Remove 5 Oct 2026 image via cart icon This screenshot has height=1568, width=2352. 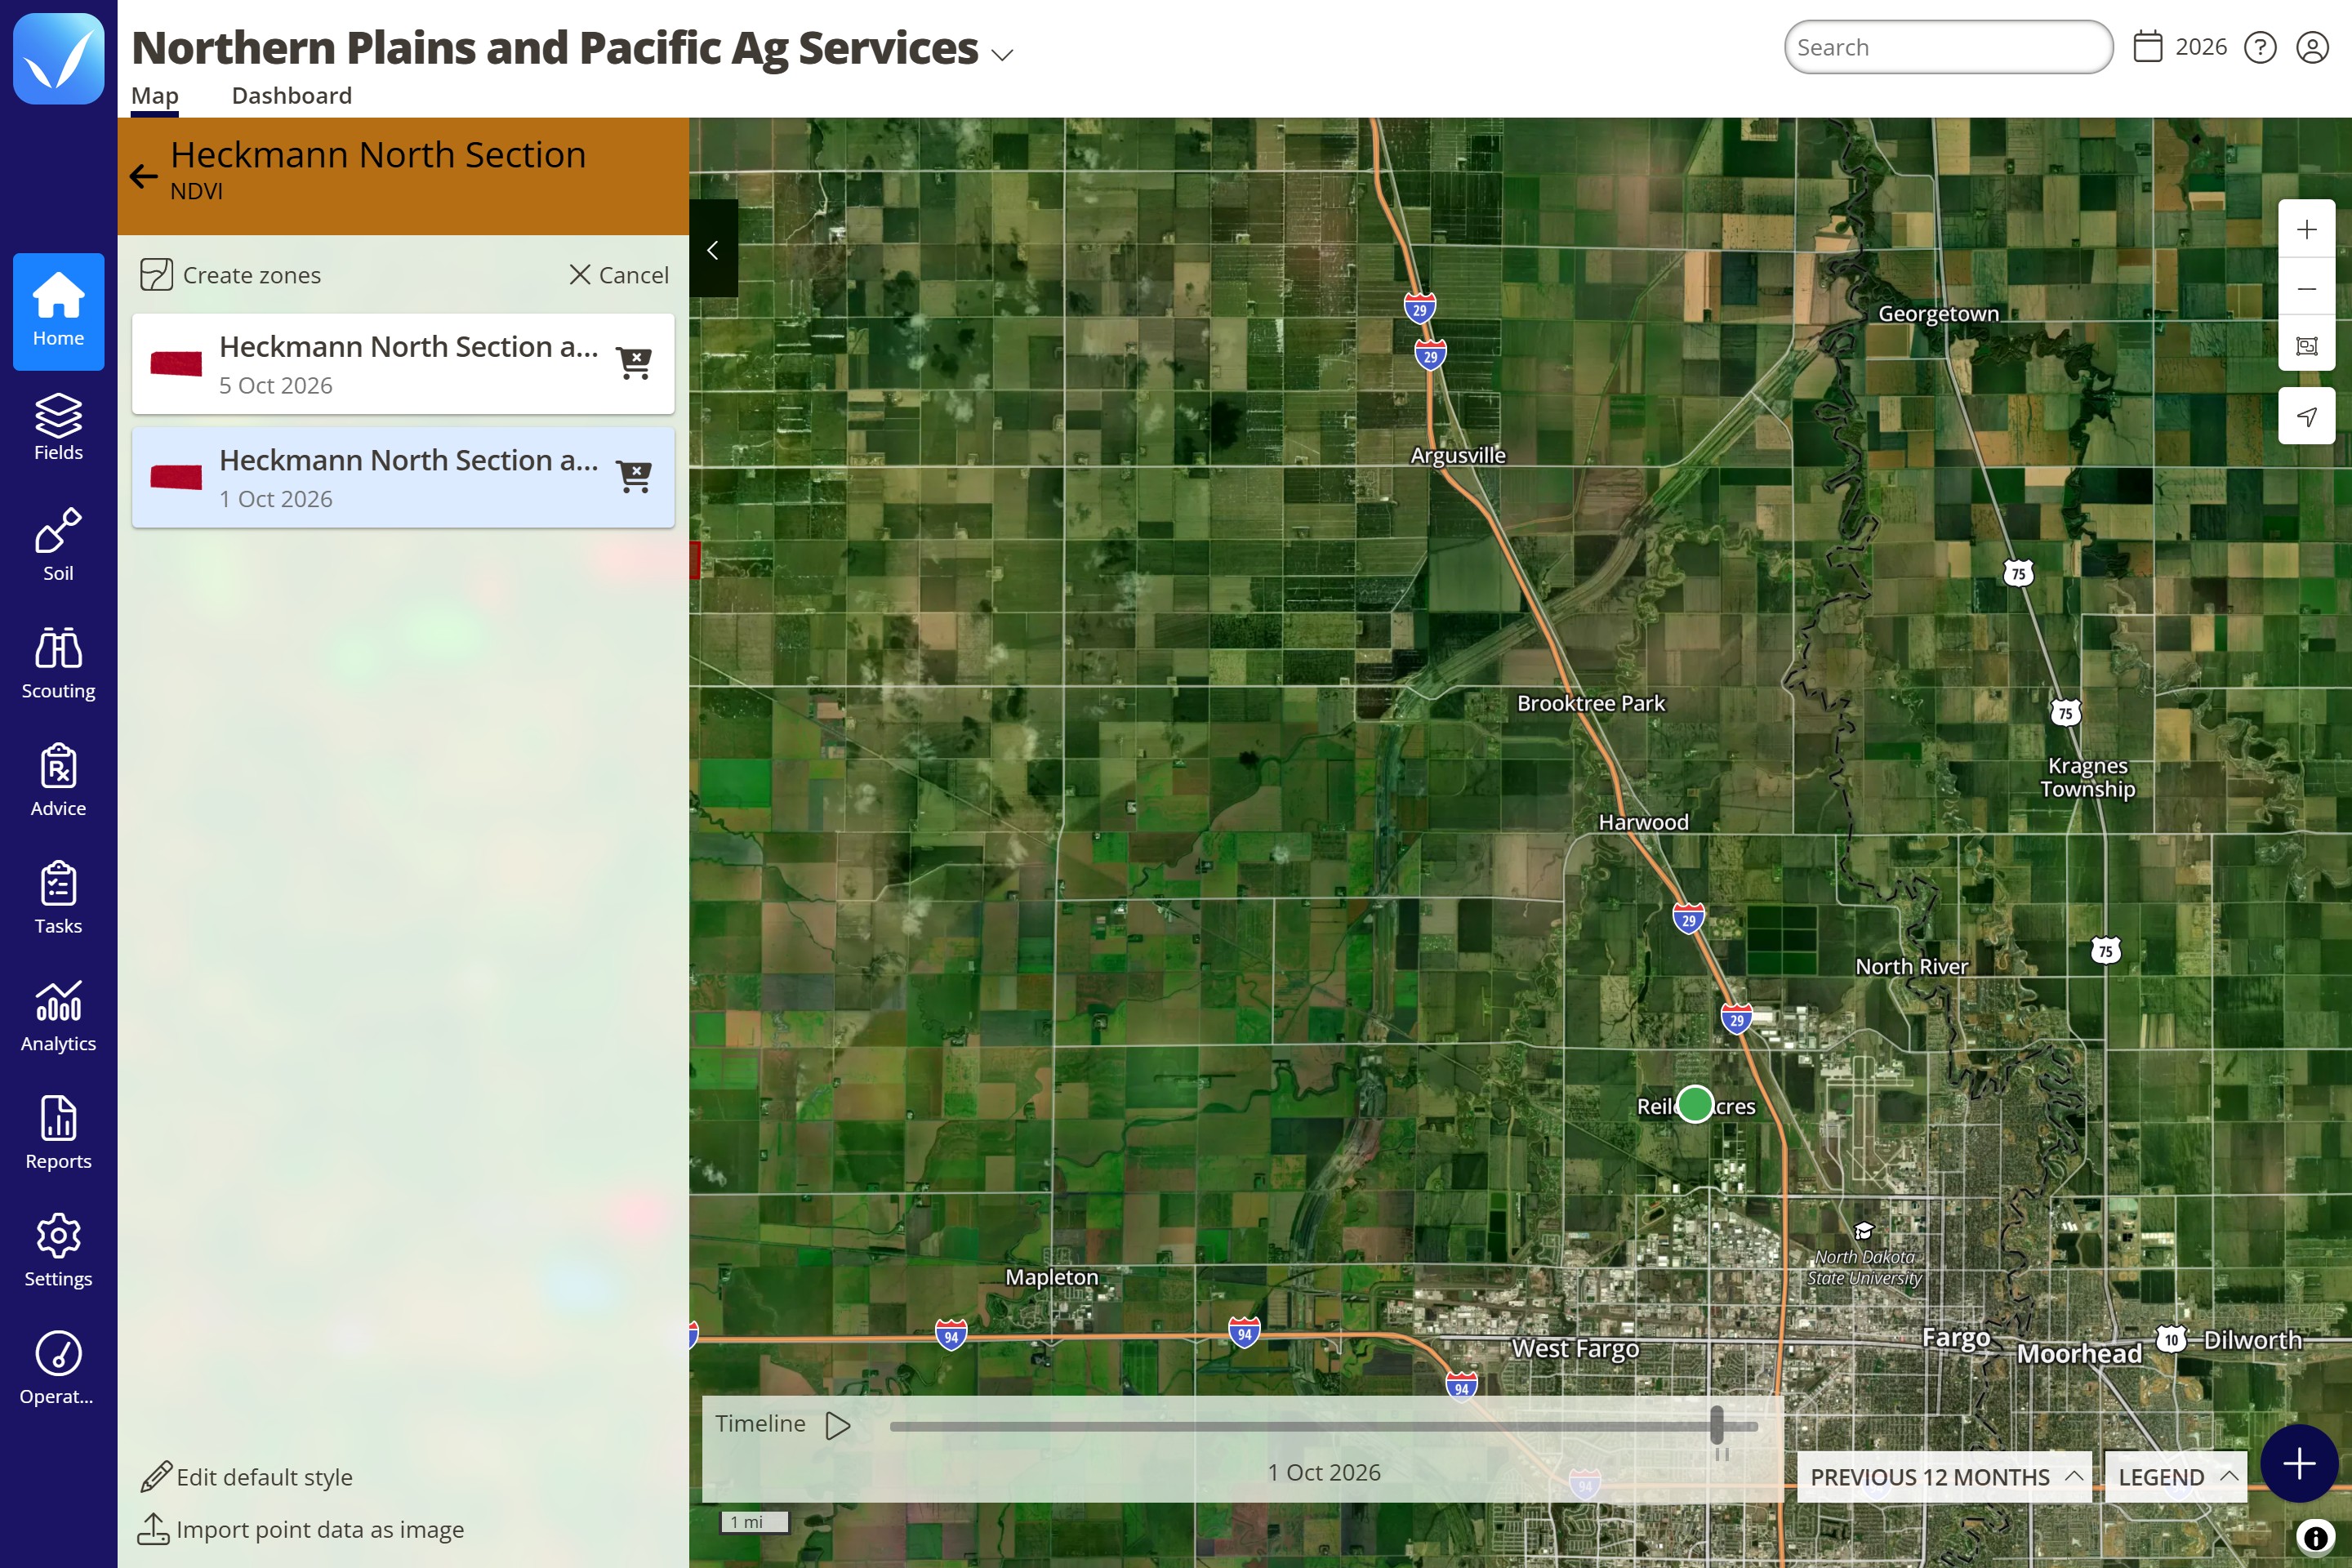point(634,363)
